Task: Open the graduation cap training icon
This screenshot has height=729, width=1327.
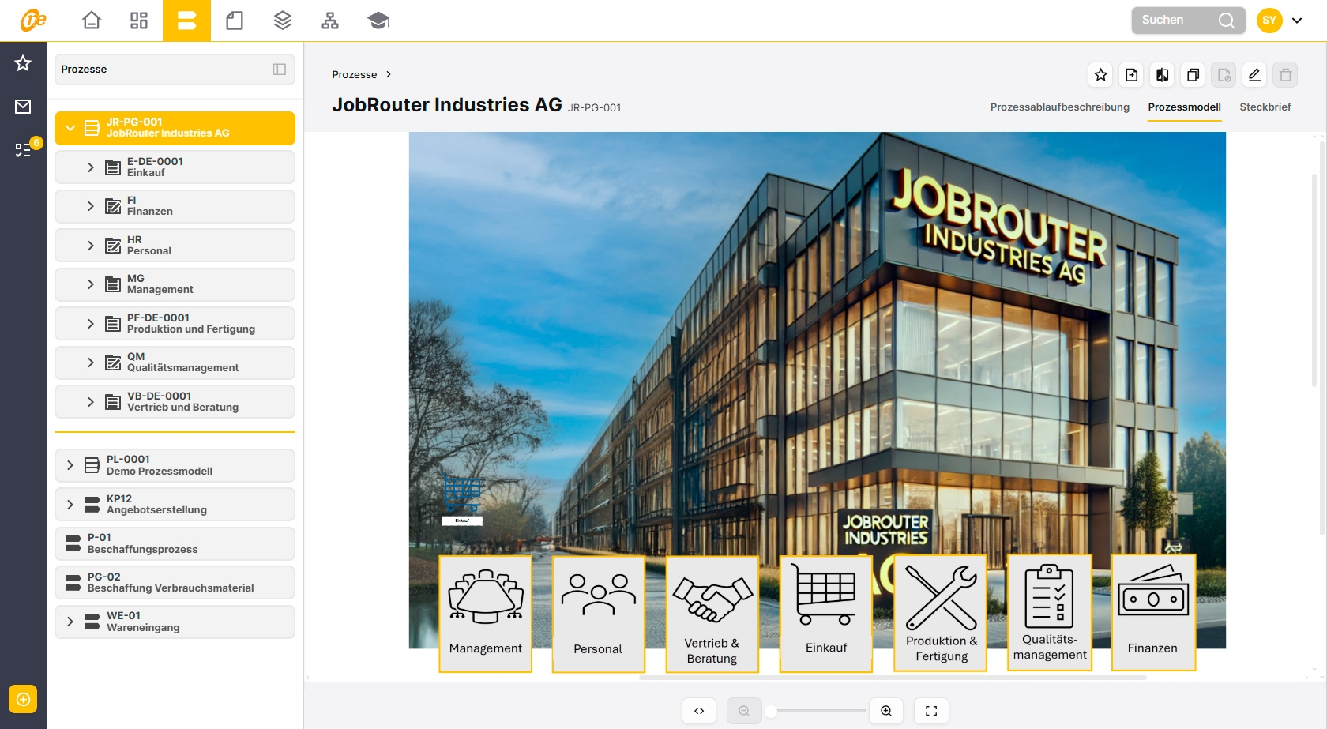Action: pos(378,21)
